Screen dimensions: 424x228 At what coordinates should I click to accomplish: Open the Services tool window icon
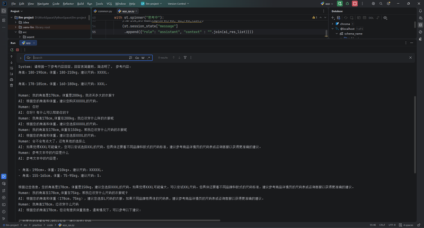(x=4, y=197)
